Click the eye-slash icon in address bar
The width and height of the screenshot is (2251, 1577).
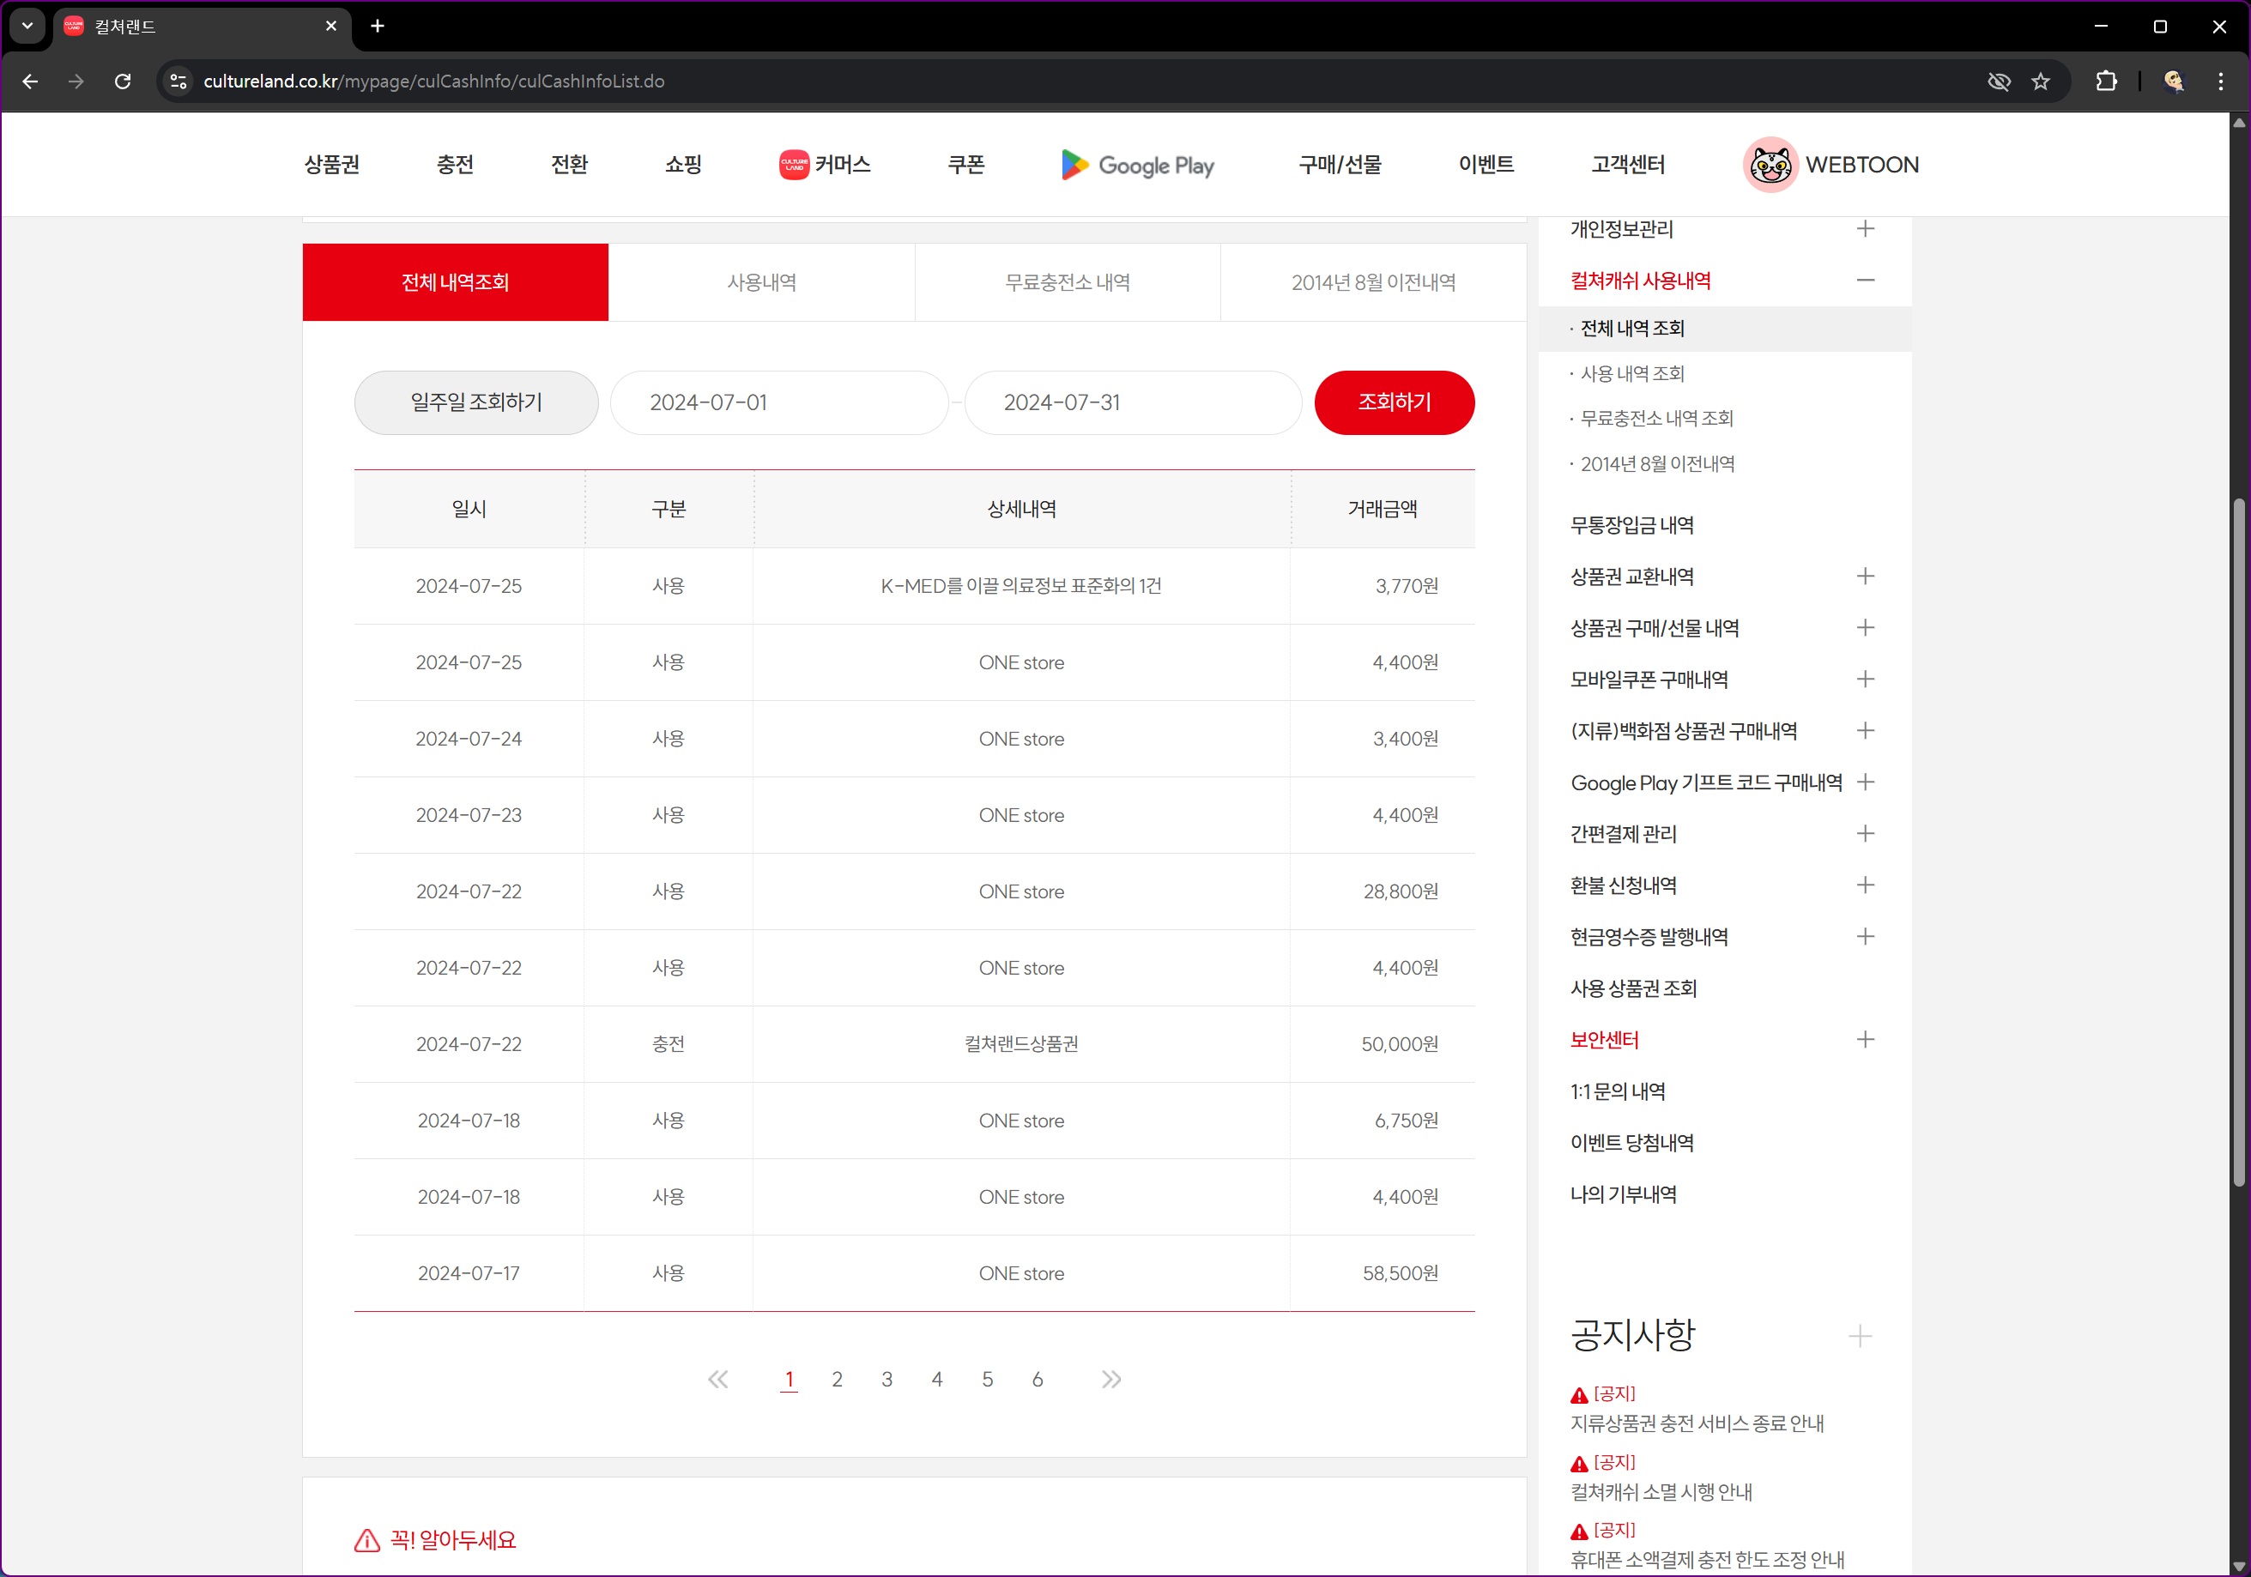point(1998,82)
